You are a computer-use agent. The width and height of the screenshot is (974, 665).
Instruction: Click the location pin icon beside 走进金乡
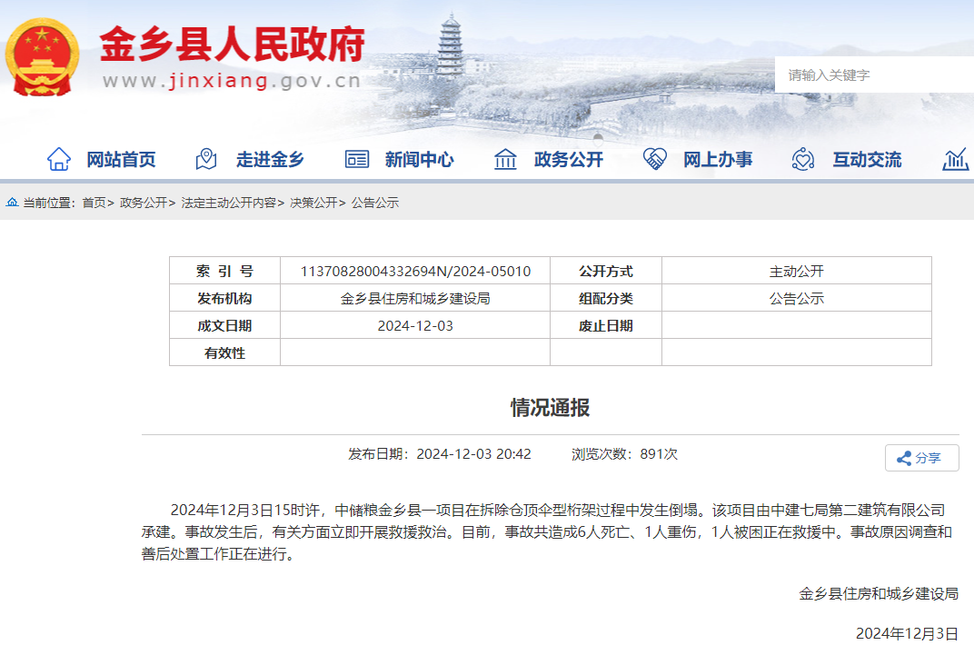pyautogui.click(x=205, y=158)
